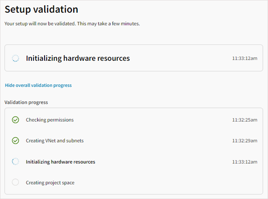The image size is (268, 199).
Task: Select the Creating VNet and subnets step label
Action: [55, 141]
